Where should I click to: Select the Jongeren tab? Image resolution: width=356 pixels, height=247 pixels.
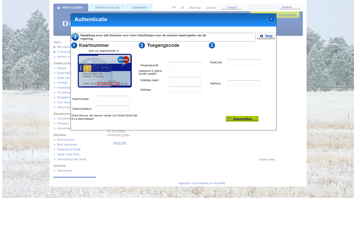(x=139, y=8)
